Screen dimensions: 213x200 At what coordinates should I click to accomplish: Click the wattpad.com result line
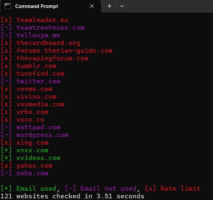click(x=30, y=127)
